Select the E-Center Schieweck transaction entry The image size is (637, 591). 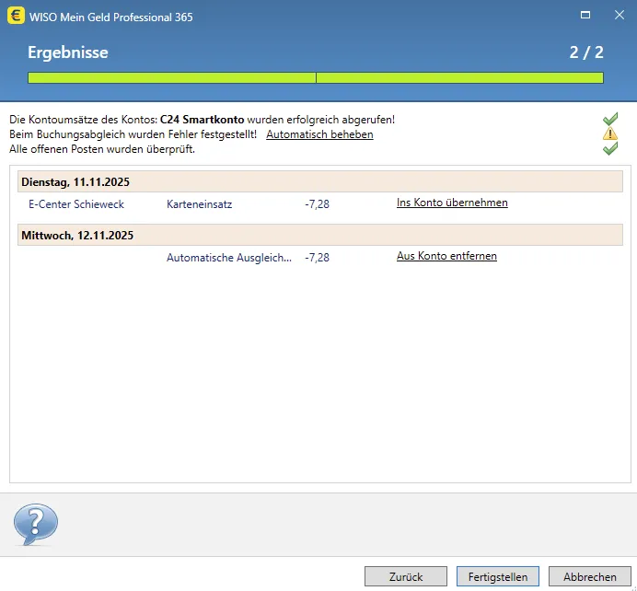click(x=76, y=204)
